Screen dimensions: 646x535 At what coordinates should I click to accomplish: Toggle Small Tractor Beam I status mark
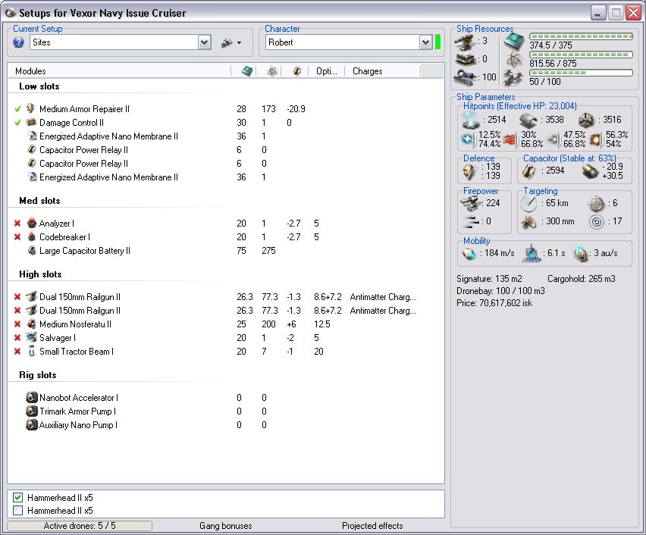(x=17, y=352)
